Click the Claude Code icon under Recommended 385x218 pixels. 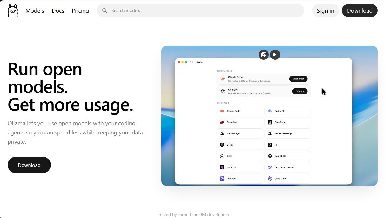(x=223, y=79)
